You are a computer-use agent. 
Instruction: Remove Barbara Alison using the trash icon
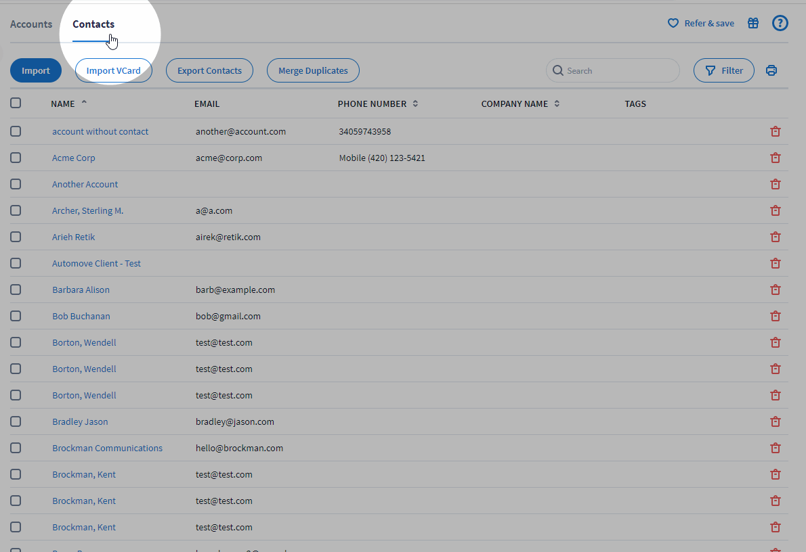coord(776,290)
